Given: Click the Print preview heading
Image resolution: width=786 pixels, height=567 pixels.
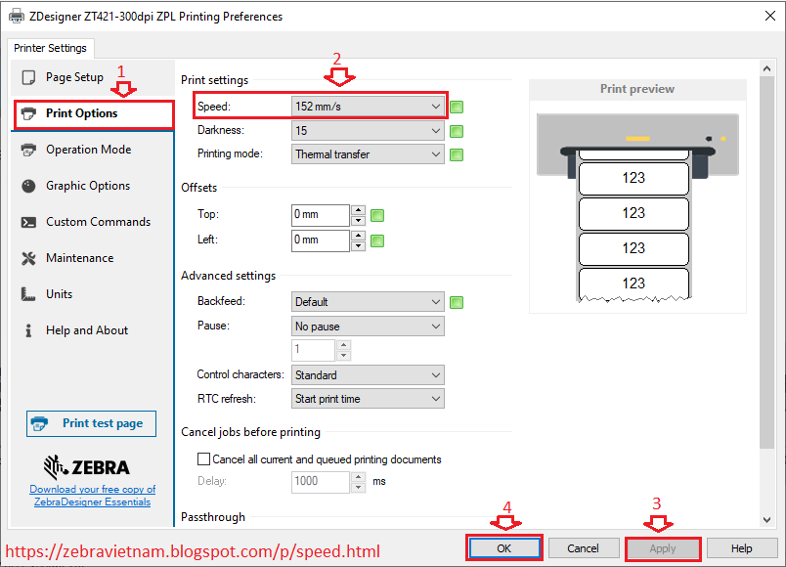Looking at the screenshot, I should click(637, 89).
